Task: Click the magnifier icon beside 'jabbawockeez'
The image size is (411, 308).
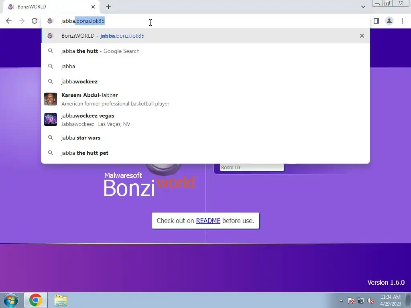Action: click(x=50, y=81)
